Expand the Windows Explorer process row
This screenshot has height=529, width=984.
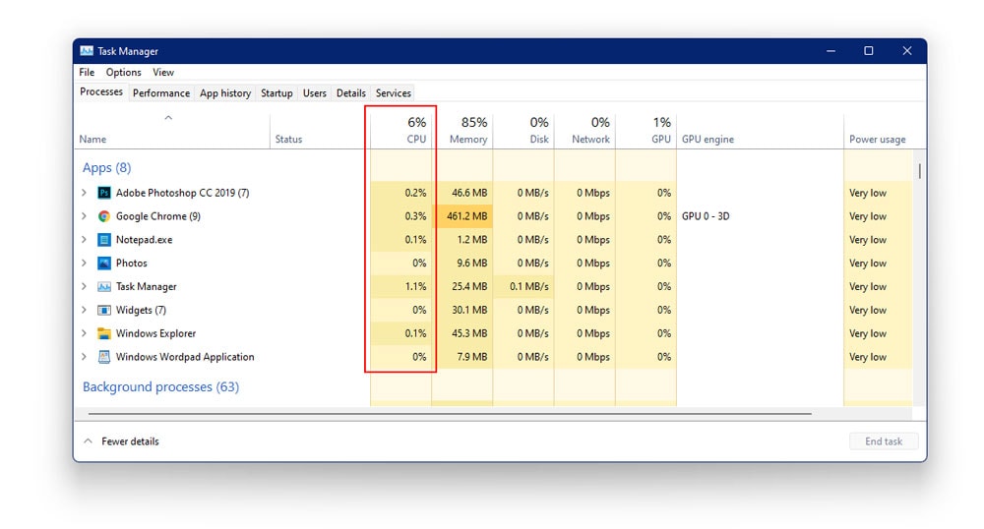(x=84, y=333)
